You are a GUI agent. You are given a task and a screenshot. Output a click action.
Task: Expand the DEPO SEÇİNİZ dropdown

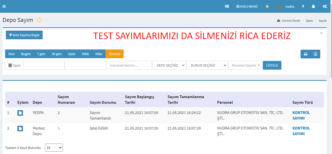169,65
